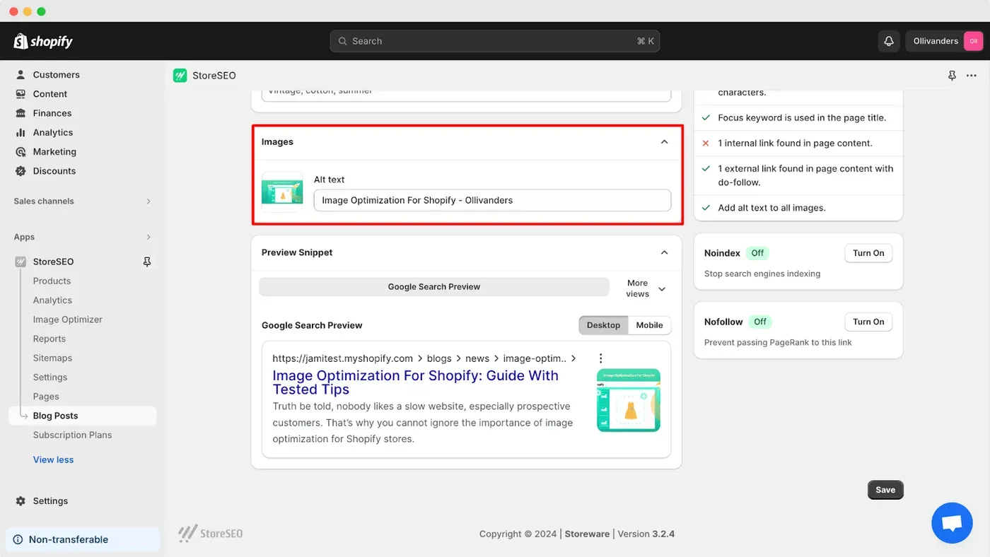Viewport: 990px width, 557px height.
Task: Click the Nofollow Off badge
Action: (x=759, y=322)
